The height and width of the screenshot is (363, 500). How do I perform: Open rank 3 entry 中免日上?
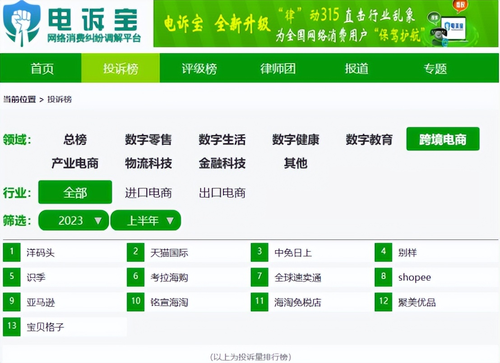tap(293, 253)
